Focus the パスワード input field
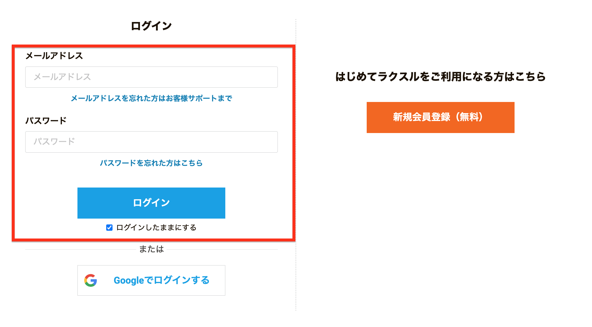The image size is (592, 327). [151, 142]
